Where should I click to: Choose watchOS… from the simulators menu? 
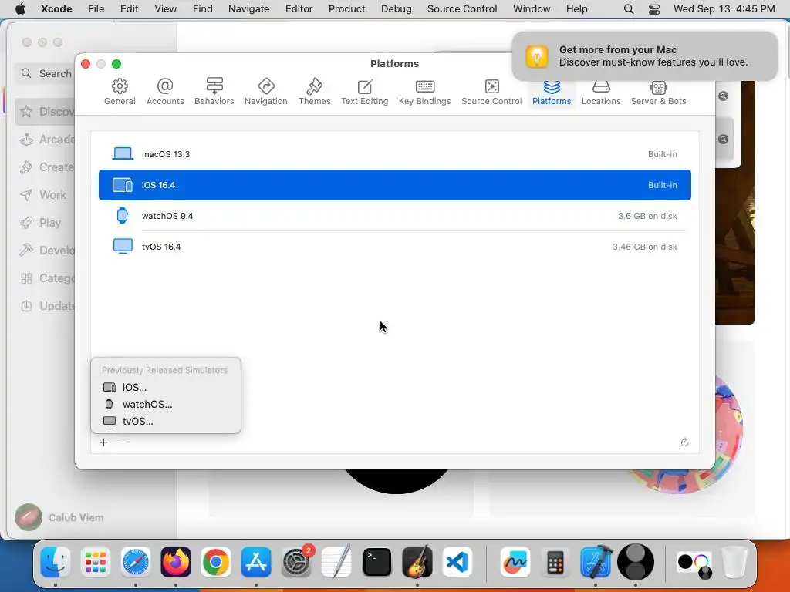point(166,404)
